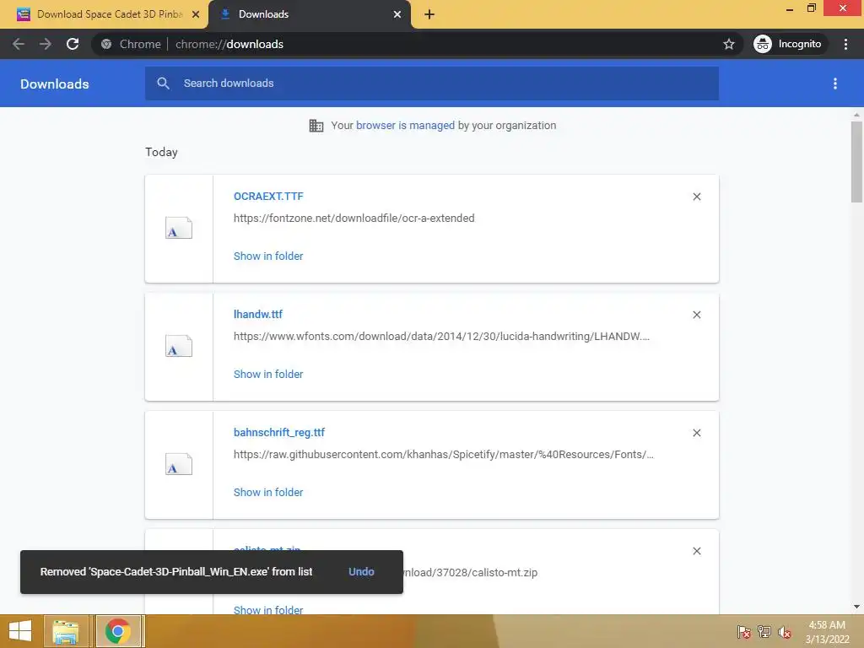
Task: Click the chrome://downloads address bar
Action: [418, 44]
